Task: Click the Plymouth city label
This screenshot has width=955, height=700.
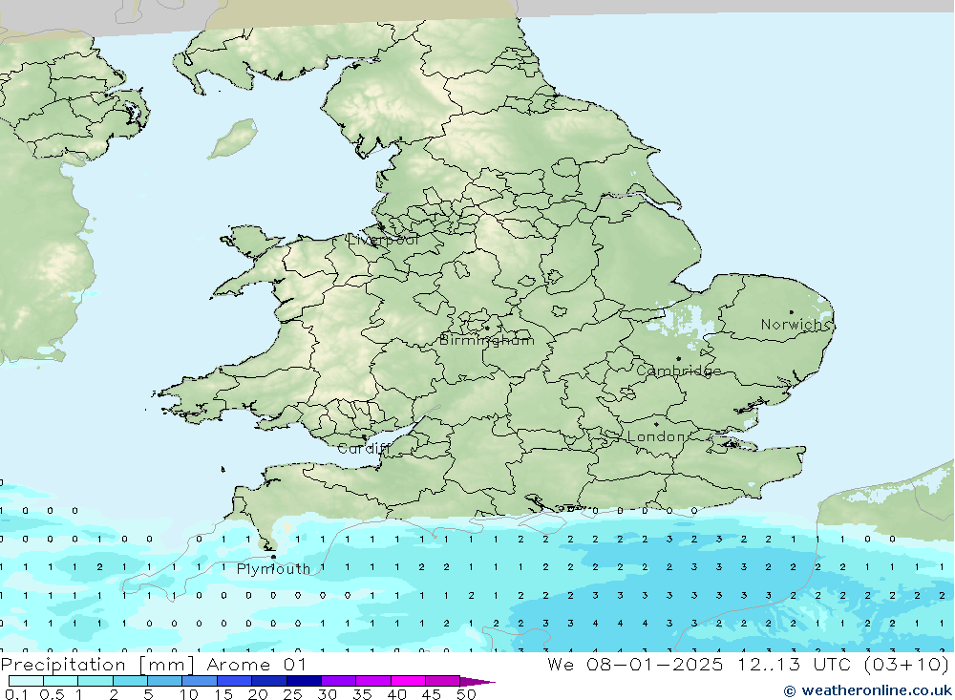Action: pyautogui.click(x=273, y=569)
